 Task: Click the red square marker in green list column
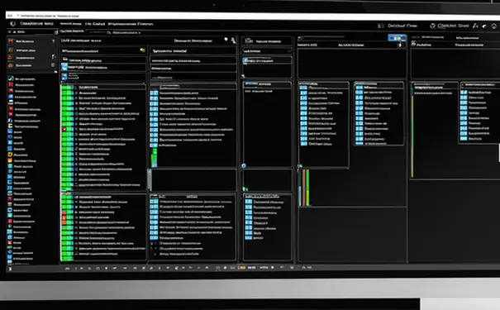[x=64, y=129]
